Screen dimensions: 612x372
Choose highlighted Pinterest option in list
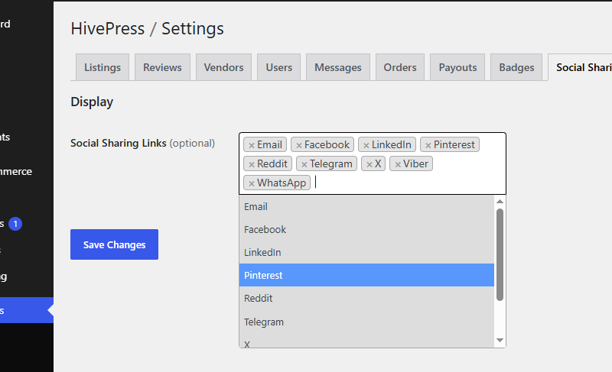coord(366,275)
